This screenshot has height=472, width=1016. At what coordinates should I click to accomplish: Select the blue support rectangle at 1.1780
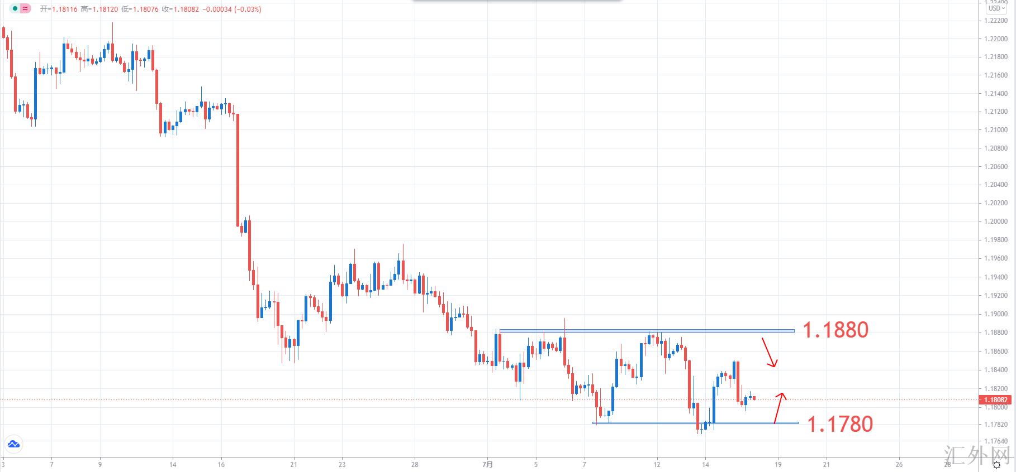coord(695,423)
